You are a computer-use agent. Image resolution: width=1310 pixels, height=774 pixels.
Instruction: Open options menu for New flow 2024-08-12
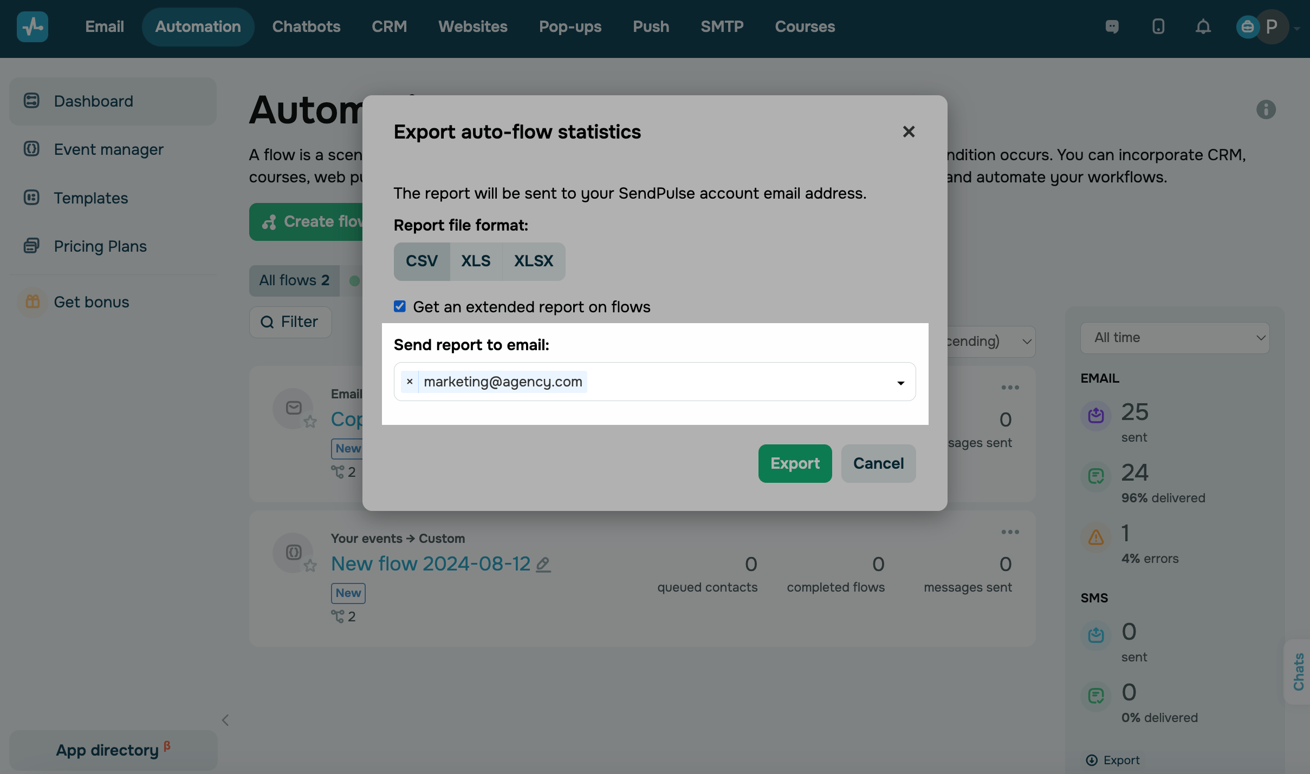pyautogui.click(x=1010, y=532)
